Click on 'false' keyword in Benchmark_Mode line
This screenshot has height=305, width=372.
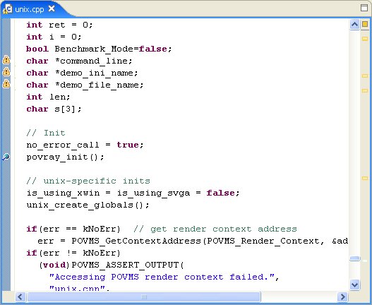tap(153, 49)
